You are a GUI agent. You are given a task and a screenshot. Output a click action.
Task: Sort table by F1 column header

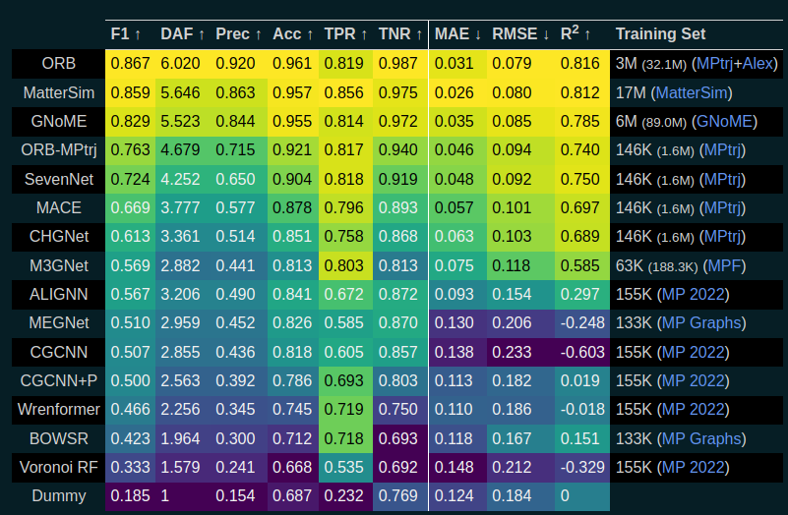126,34
